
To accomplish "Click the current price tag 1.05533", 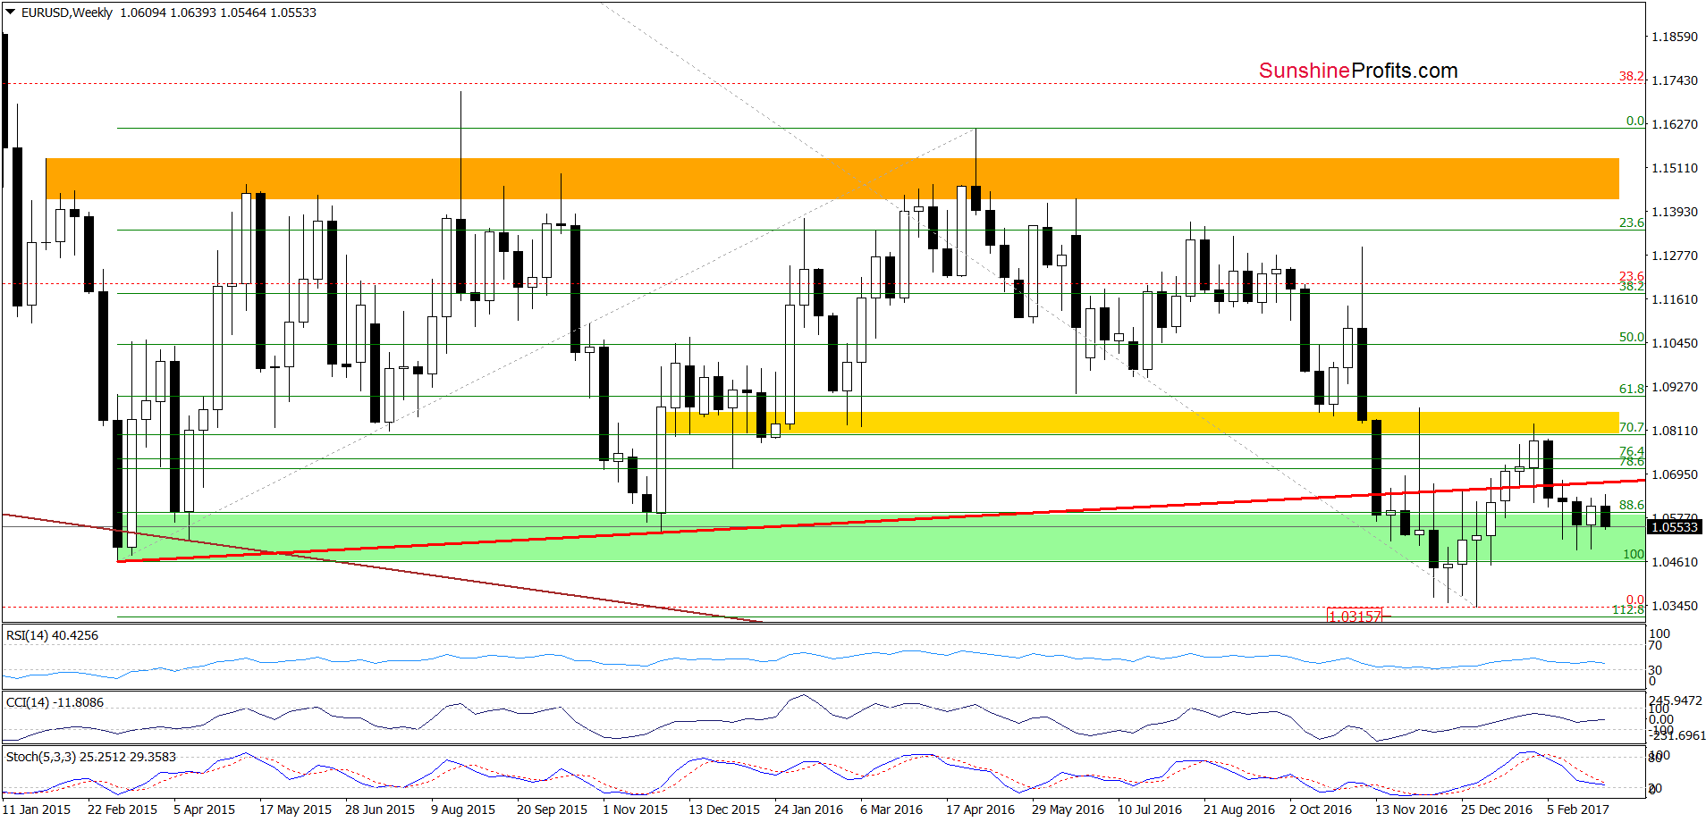I will pyautogui.click(x=1673, y=527).
